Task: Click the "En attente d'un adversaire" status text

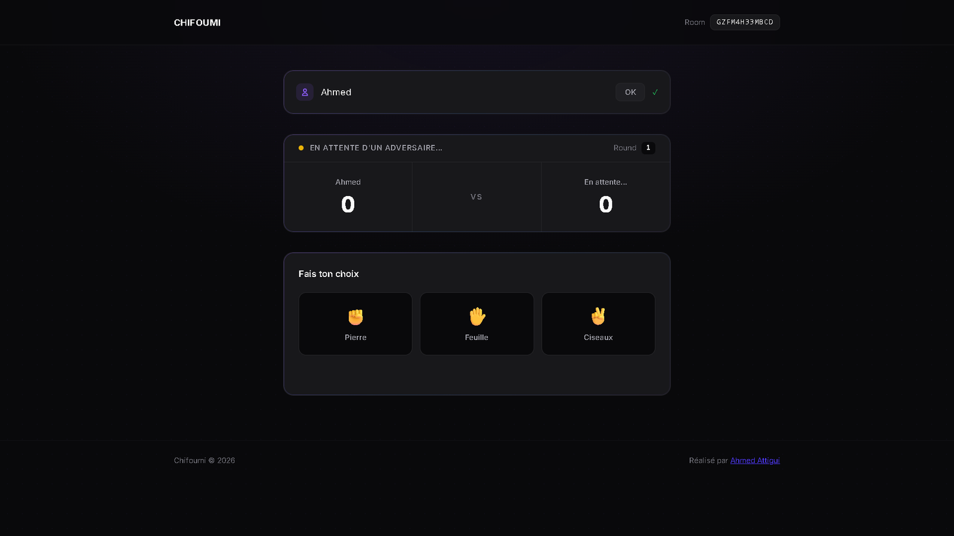Action: [x=376, y=148]
